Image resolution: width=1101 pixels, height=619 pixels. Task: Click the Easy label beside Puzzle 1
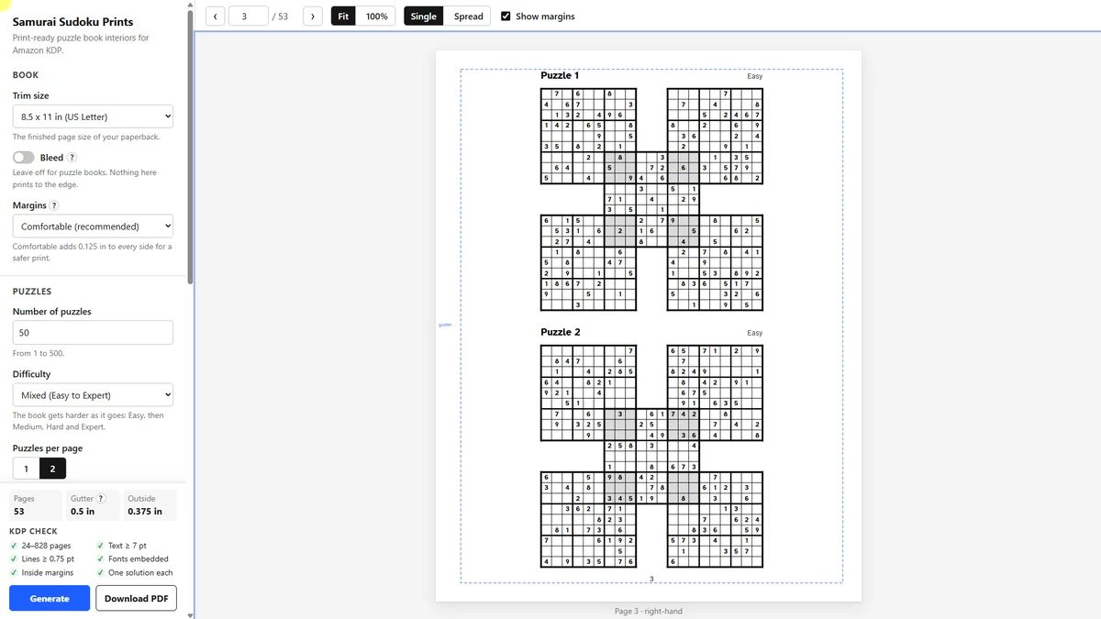754,76
